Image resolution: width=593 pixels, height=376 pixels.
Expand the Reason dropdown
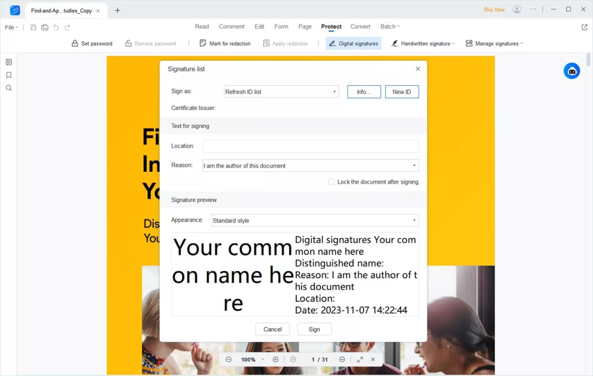(413, 165)
